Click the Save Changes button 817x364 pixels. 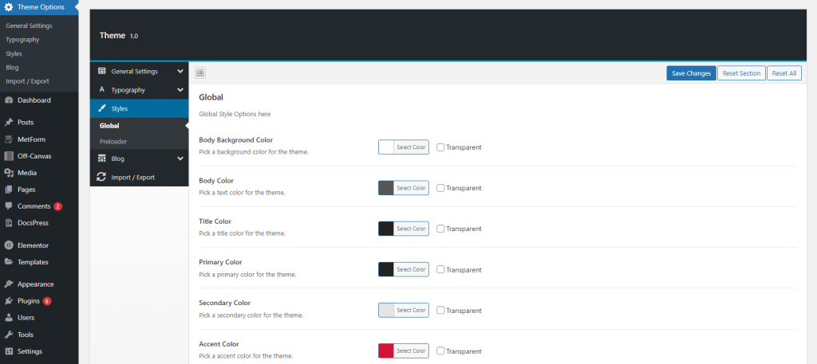[x=691, y=73]
